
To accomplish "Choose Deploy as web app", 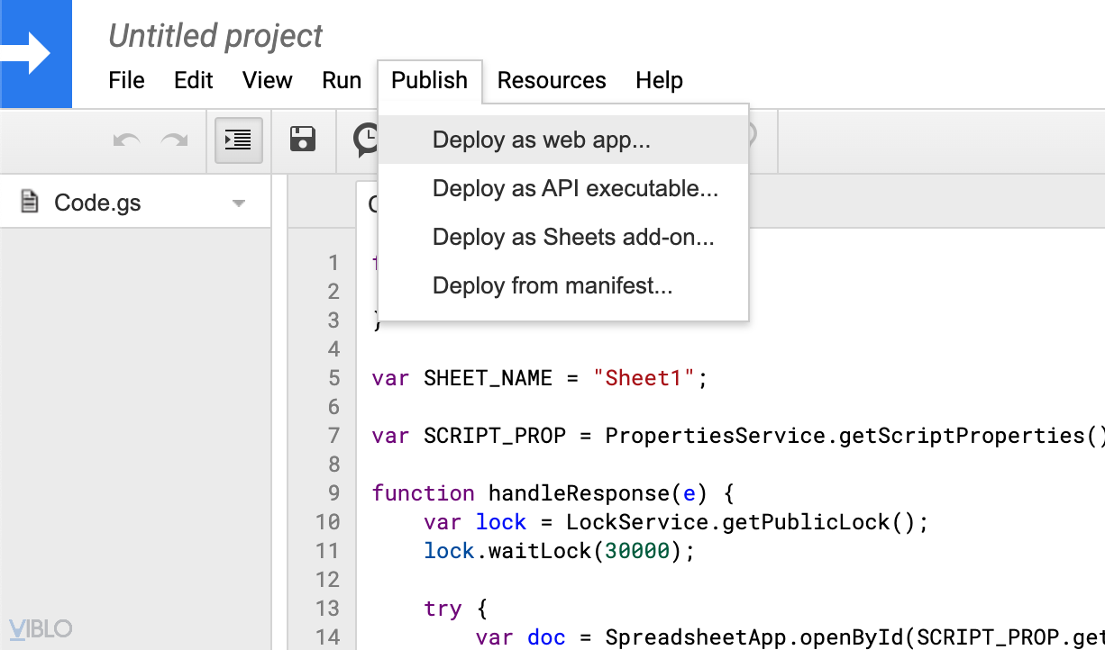I will pyautogui.click(x=542, y=140).
